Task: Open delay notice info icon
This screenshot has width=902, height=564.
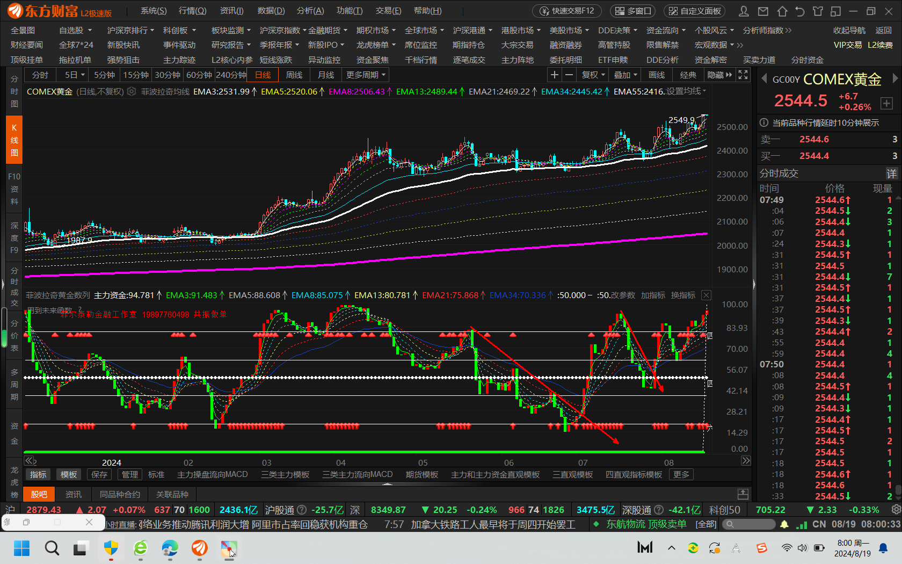Action: pos(764,122)
